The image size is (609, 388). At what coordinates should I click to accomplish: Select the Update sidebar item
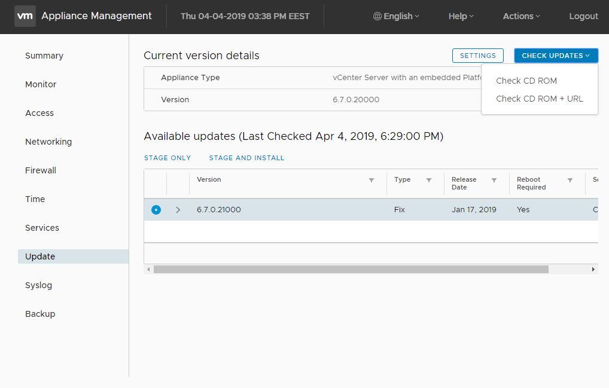tap(74, 256)
